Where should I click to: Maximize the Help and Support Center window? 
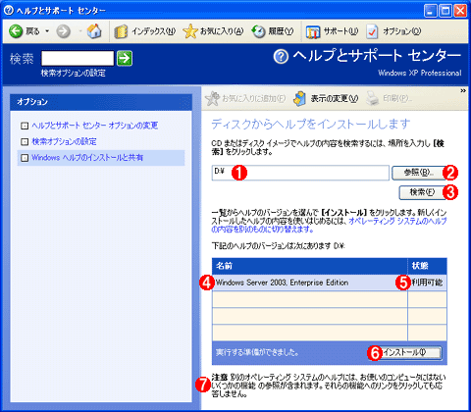point(445,11)
